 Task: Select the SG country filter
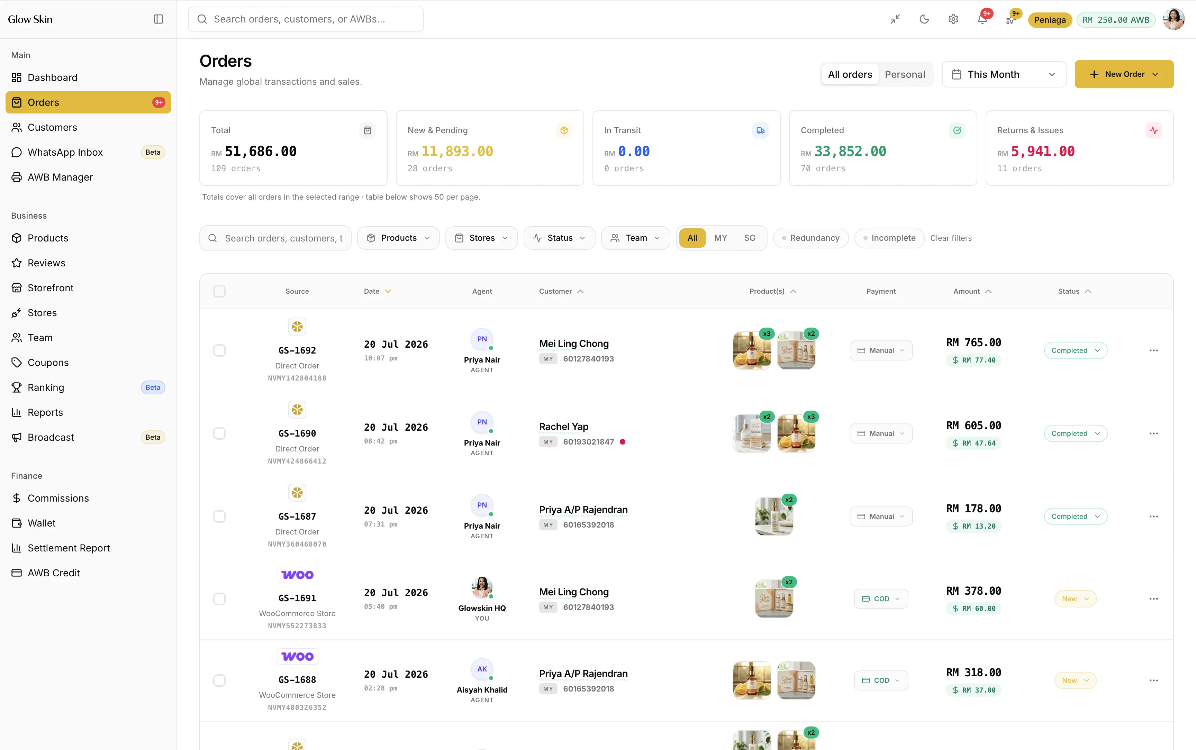(x=750, y=238)
